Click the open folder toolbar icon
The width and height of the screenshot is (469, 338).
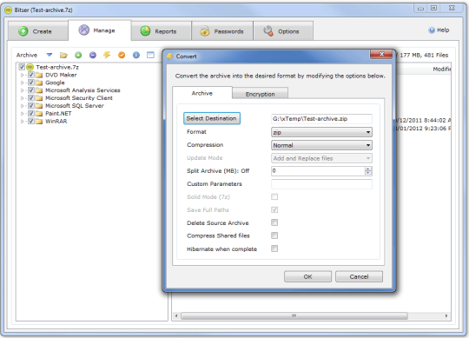[63, 55]
